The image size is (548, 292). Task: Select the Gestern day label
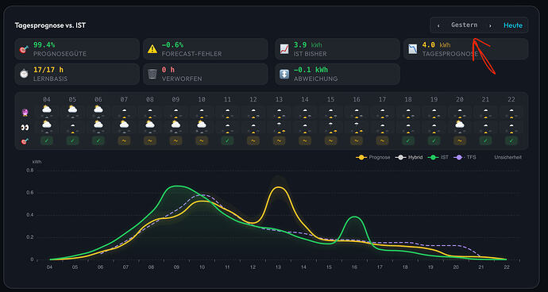point(464,25)
